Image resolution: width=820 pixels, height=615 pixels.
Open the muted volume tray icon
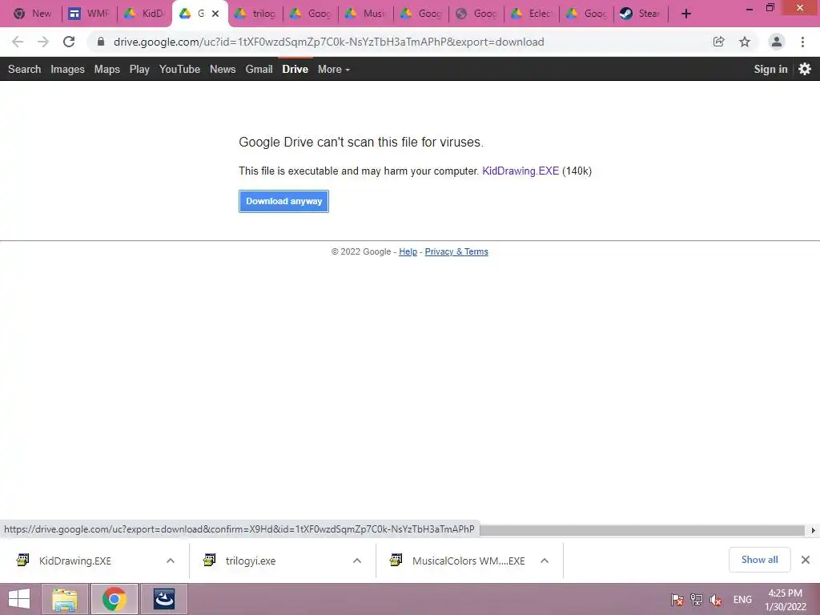pos(716,600)
